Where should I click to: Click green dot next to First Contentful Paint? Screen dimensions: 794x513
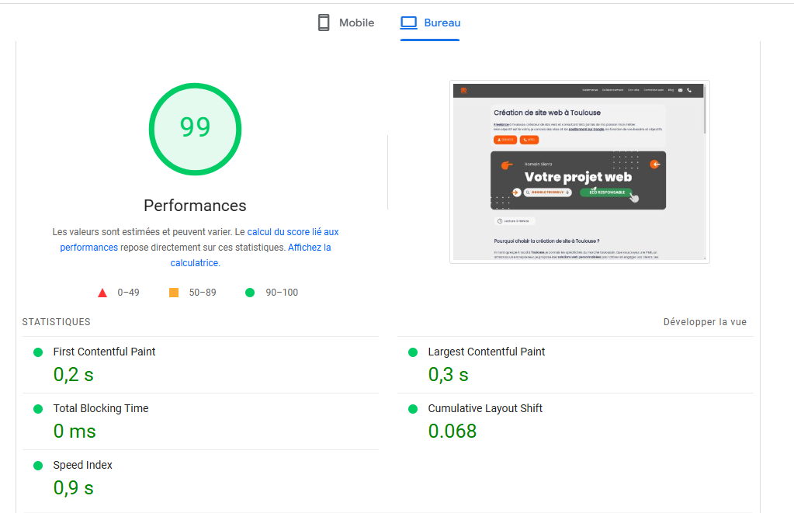(37, 352)
